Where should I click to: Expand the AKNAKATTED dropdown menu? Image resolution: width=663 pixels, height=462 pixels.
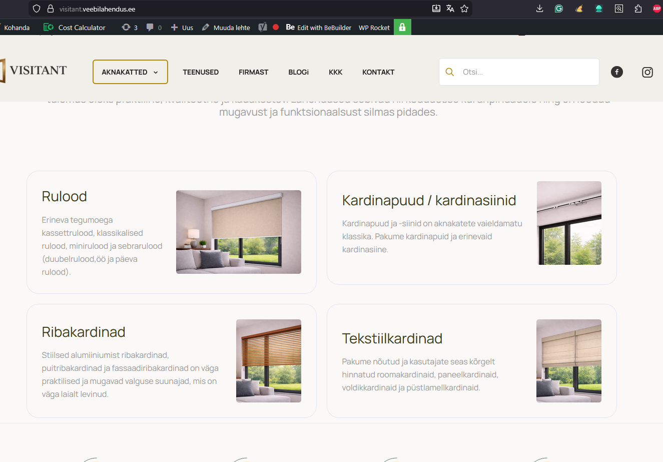[x=130, y=72]
